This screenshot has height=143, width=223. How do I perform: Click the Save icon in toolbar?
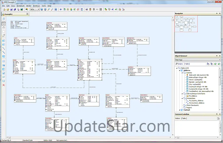[11, 9]
